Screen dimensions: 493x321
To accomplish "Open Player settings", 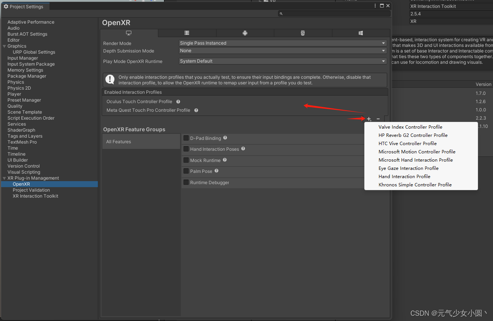I will (x=14, y=94).
